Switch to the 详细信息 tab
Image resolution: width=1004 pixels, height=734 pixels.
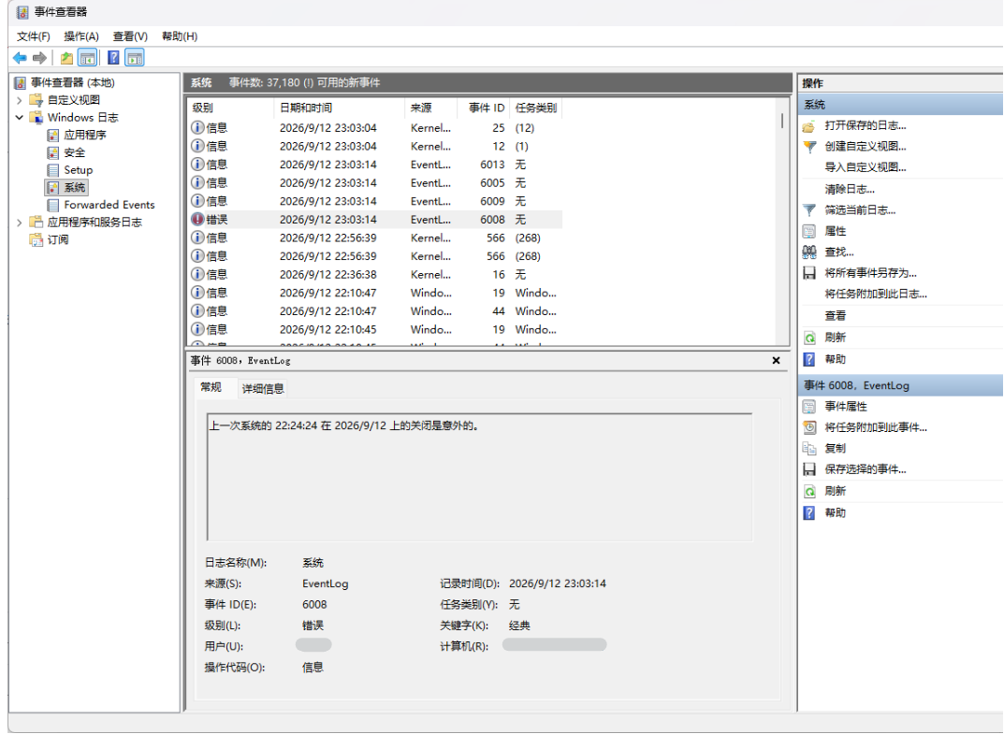coord(263,388)
